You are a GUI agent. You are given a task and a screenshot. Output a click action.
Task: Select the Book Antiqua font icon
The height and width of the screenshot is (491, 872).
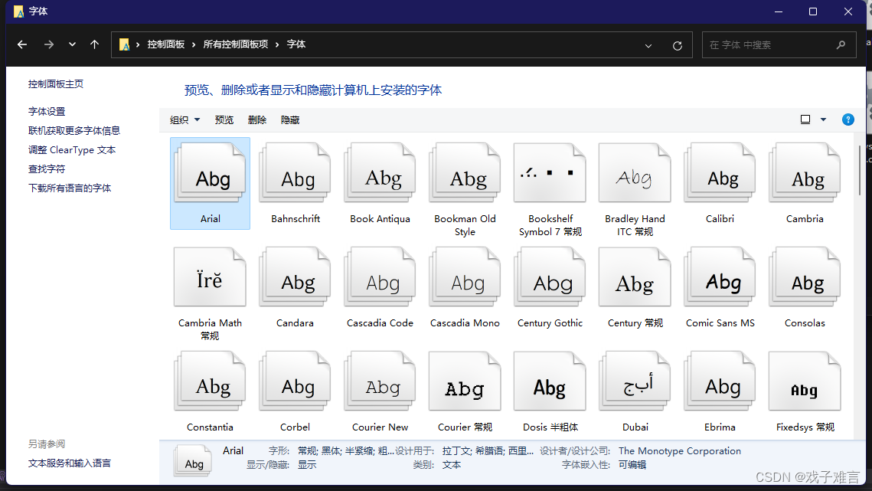[380, 173]
